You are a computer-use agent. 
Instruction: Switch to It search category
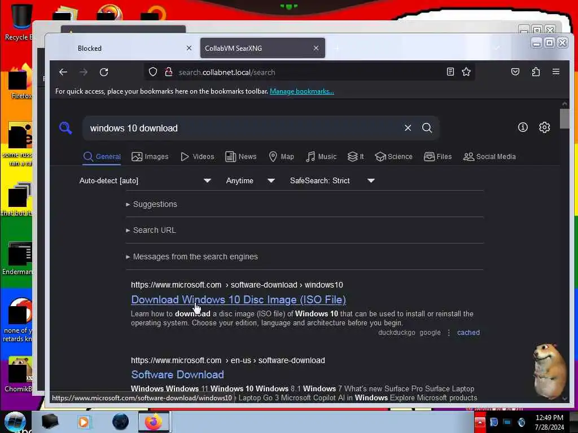point(356,157)
